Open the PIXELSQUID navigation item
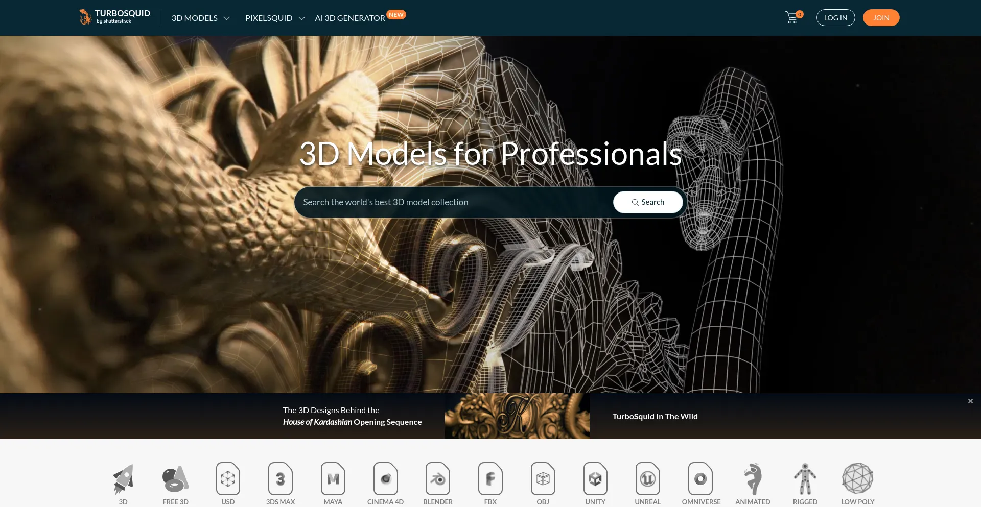Screen dimensions: 981x507 pyautogui.click(x=269, y=18)
